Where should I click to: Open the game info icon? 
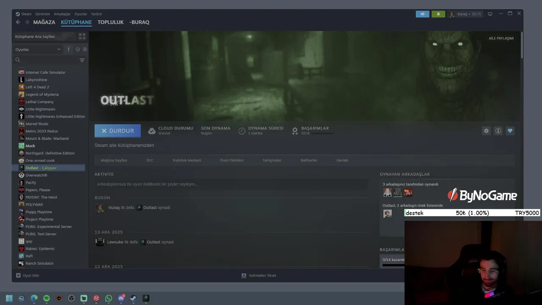pos(498,131)
